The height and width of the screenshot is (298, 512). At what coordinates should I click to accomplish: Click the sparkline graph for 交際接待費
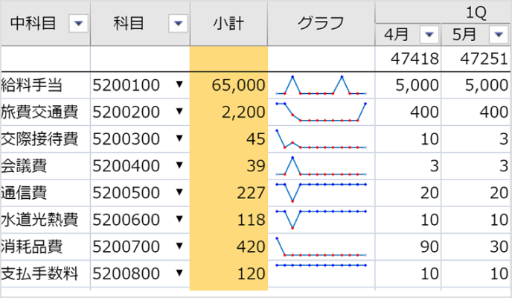321,139
